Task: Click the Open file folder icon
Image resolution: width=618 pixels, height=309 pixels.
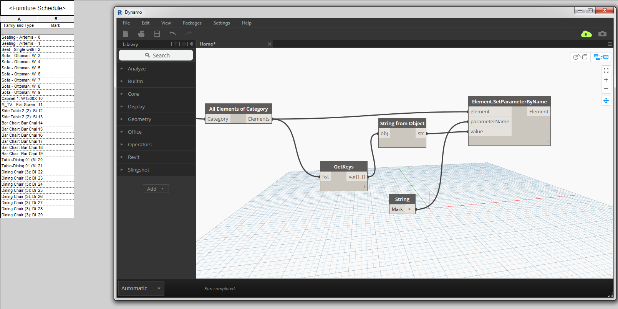Action: 141,34
